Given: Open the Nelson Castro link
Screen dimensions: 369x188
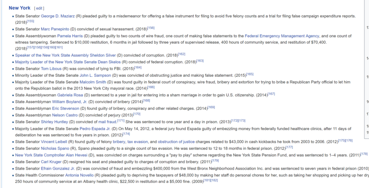Looking at the screenshot, I should 65,115.
